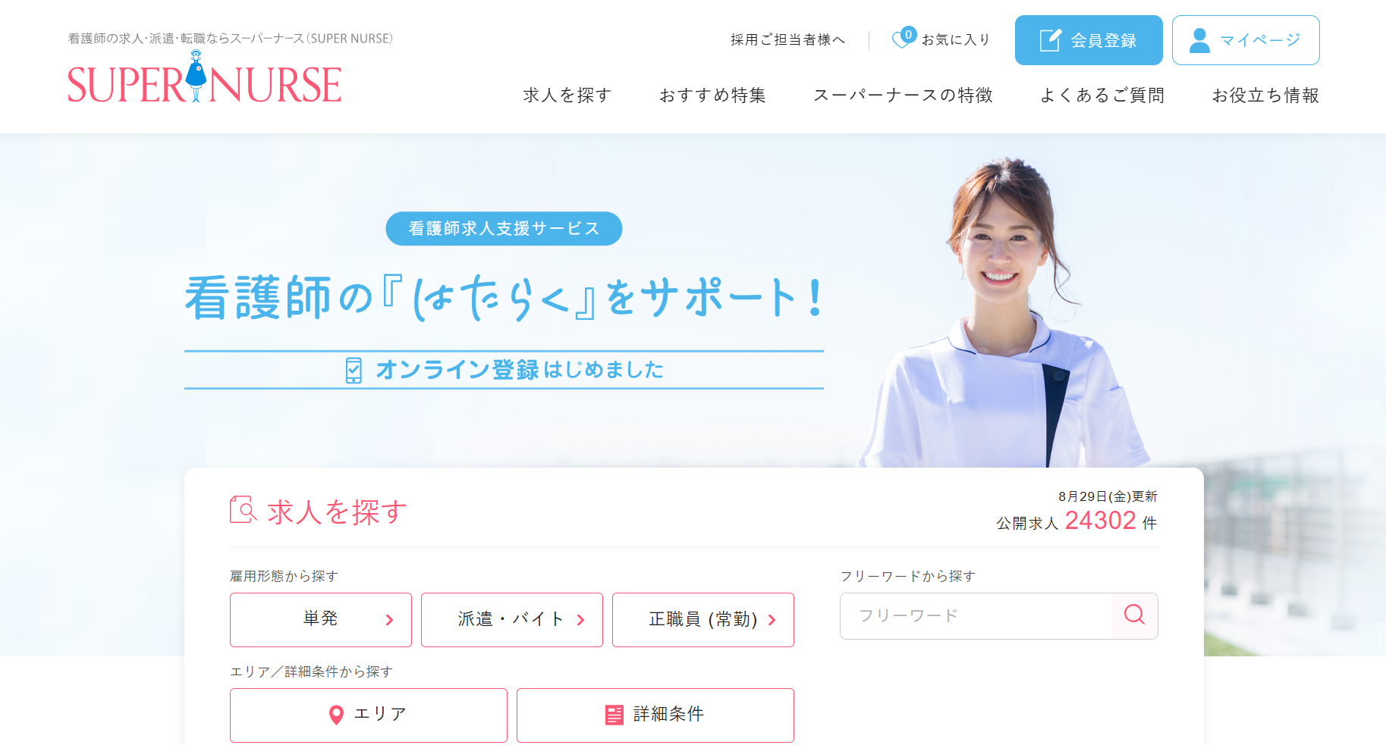Click the document icon for 詳細条件
1386x745 pixels.
click(614, 715)
